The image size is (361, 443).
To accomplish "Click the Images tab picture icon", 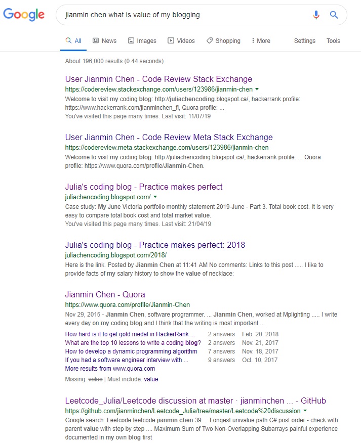I will tap(131, 40).
